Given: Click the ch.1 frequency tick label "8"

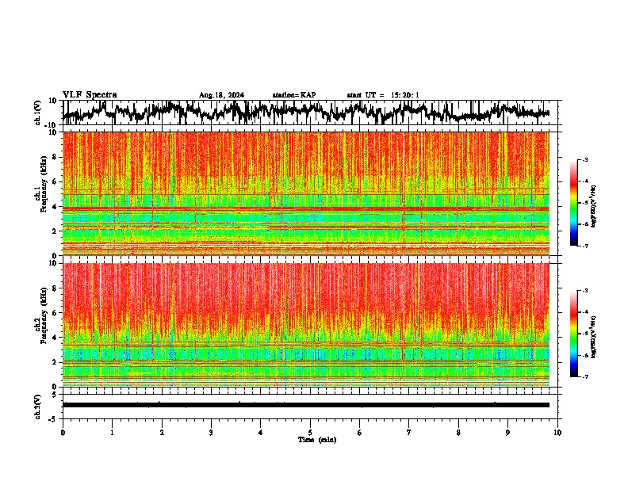Looking at the screenshot, I should [55, 157].
